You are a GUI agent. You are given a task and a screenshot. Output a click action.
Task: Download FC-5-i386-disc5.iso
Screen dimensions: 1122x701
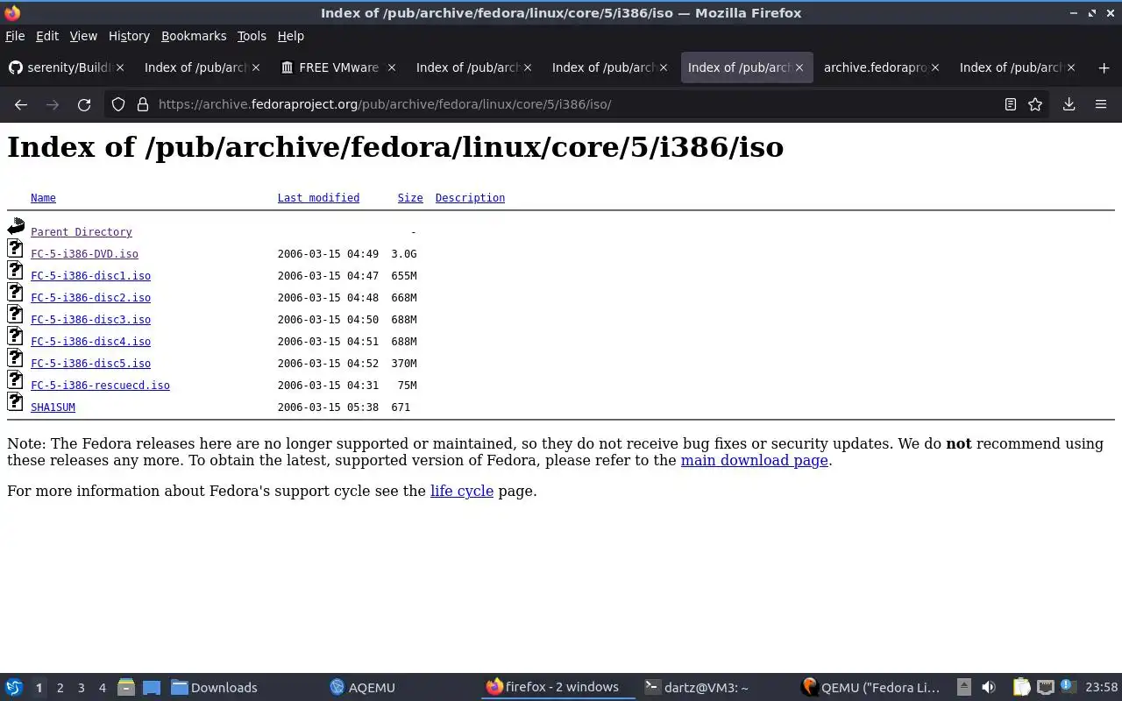click(90, 364)
